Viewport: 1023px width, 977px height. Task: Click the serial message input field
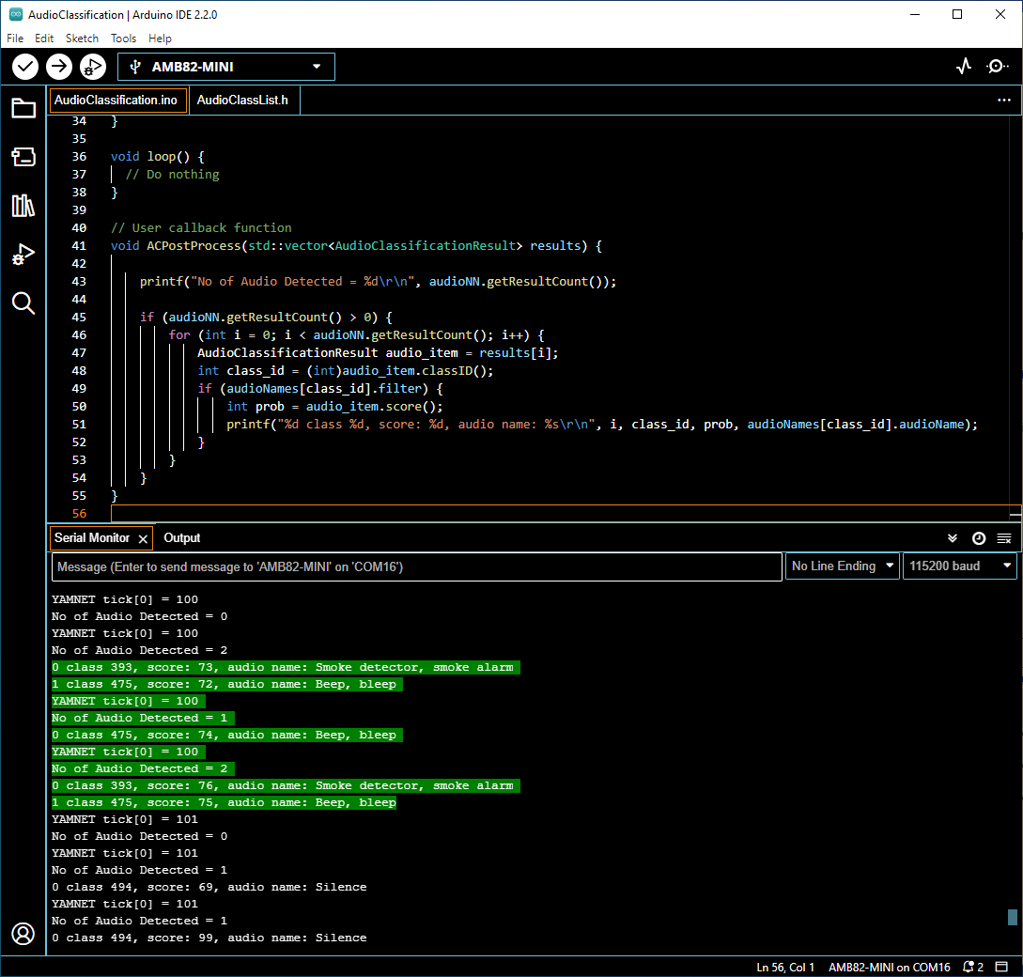[416, 566]
